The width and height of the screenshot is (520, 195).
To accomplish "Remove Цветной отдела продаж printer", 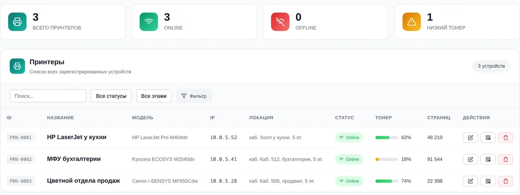I will (x=506, y=181).
